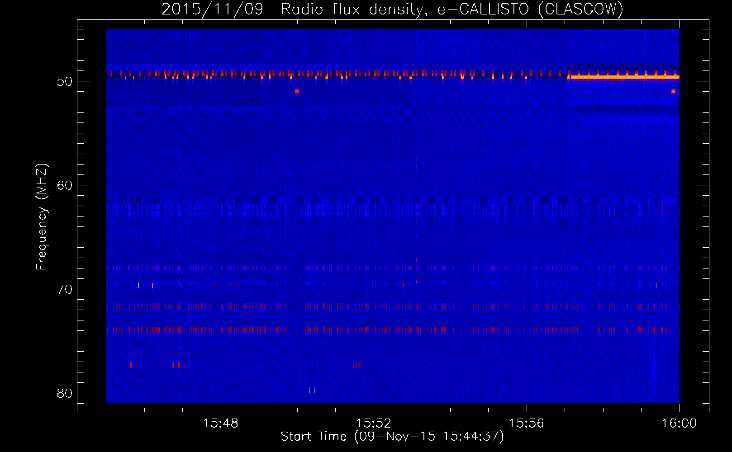Click the 60 MHz frequency tick label
The width and height of the screenshot is (732, 452).
click(x=65, y=185)
